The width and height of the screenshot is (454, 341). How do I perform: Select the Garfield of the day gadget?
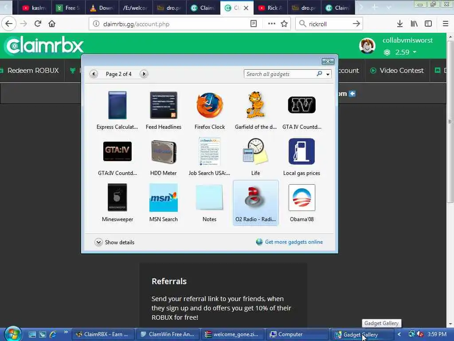[256, 111]
